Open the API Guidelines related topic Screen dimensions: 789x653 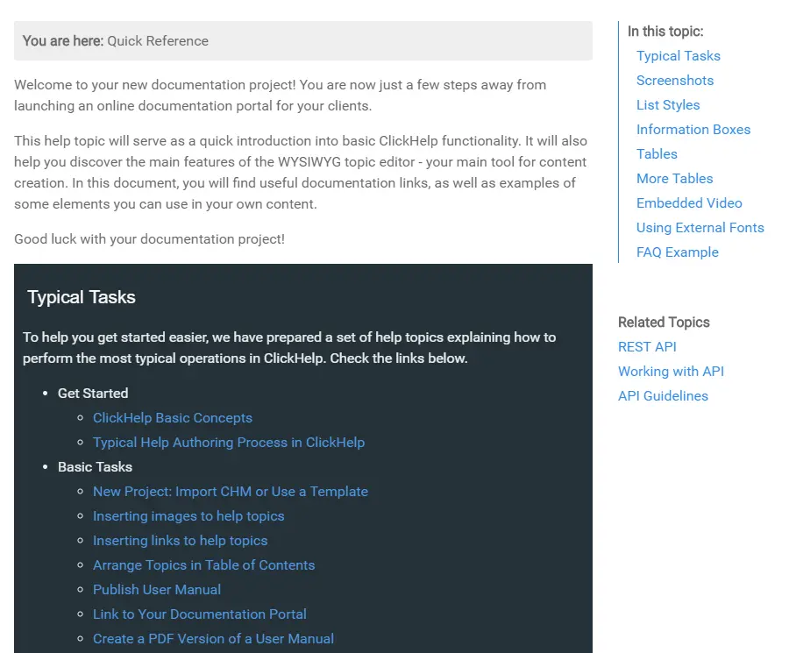(x=662, y=396)
